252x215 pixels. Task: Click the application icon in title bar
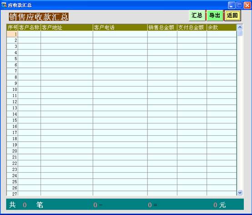pos(4,5)
